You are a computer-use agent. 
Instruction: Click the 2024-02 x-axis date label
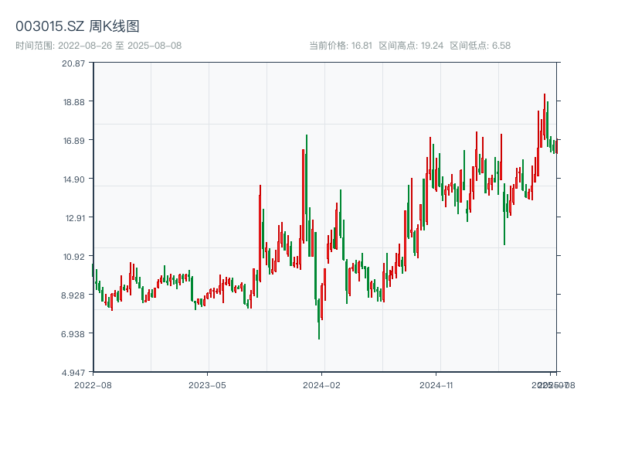tap(322, 384)
